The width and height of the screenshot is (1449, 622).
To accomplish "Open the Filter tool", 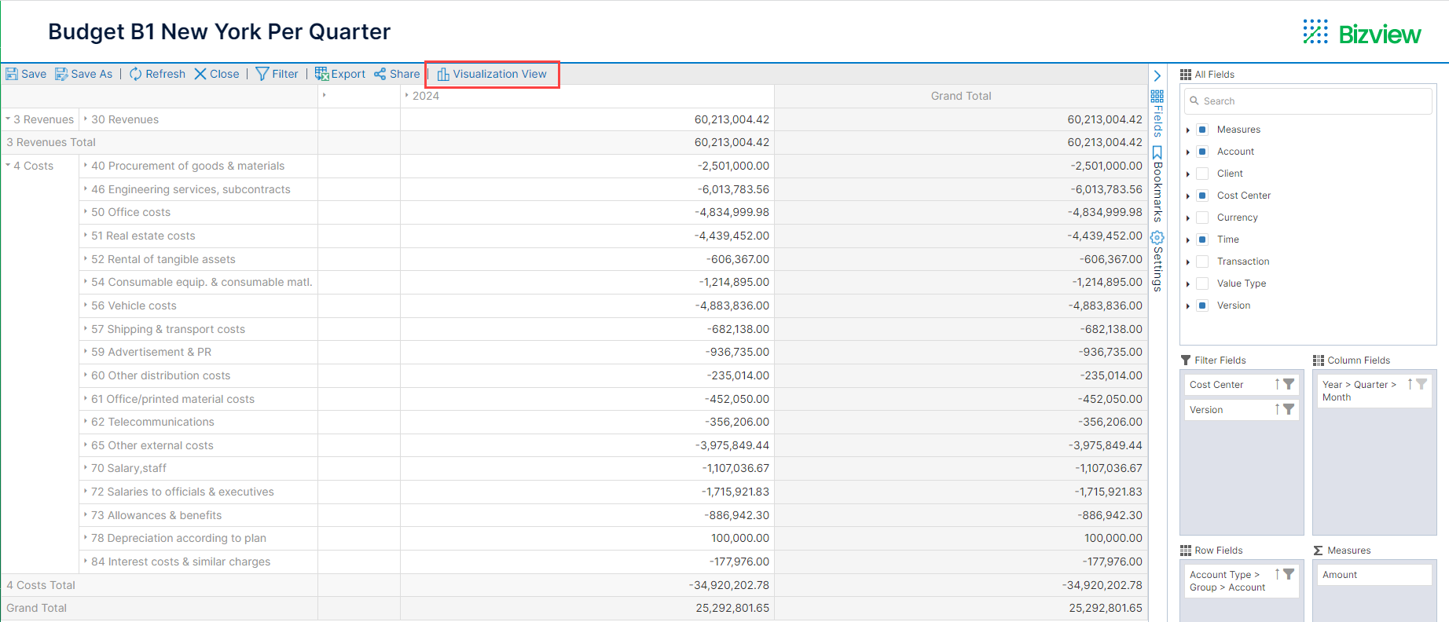I will tap(277, 74).
